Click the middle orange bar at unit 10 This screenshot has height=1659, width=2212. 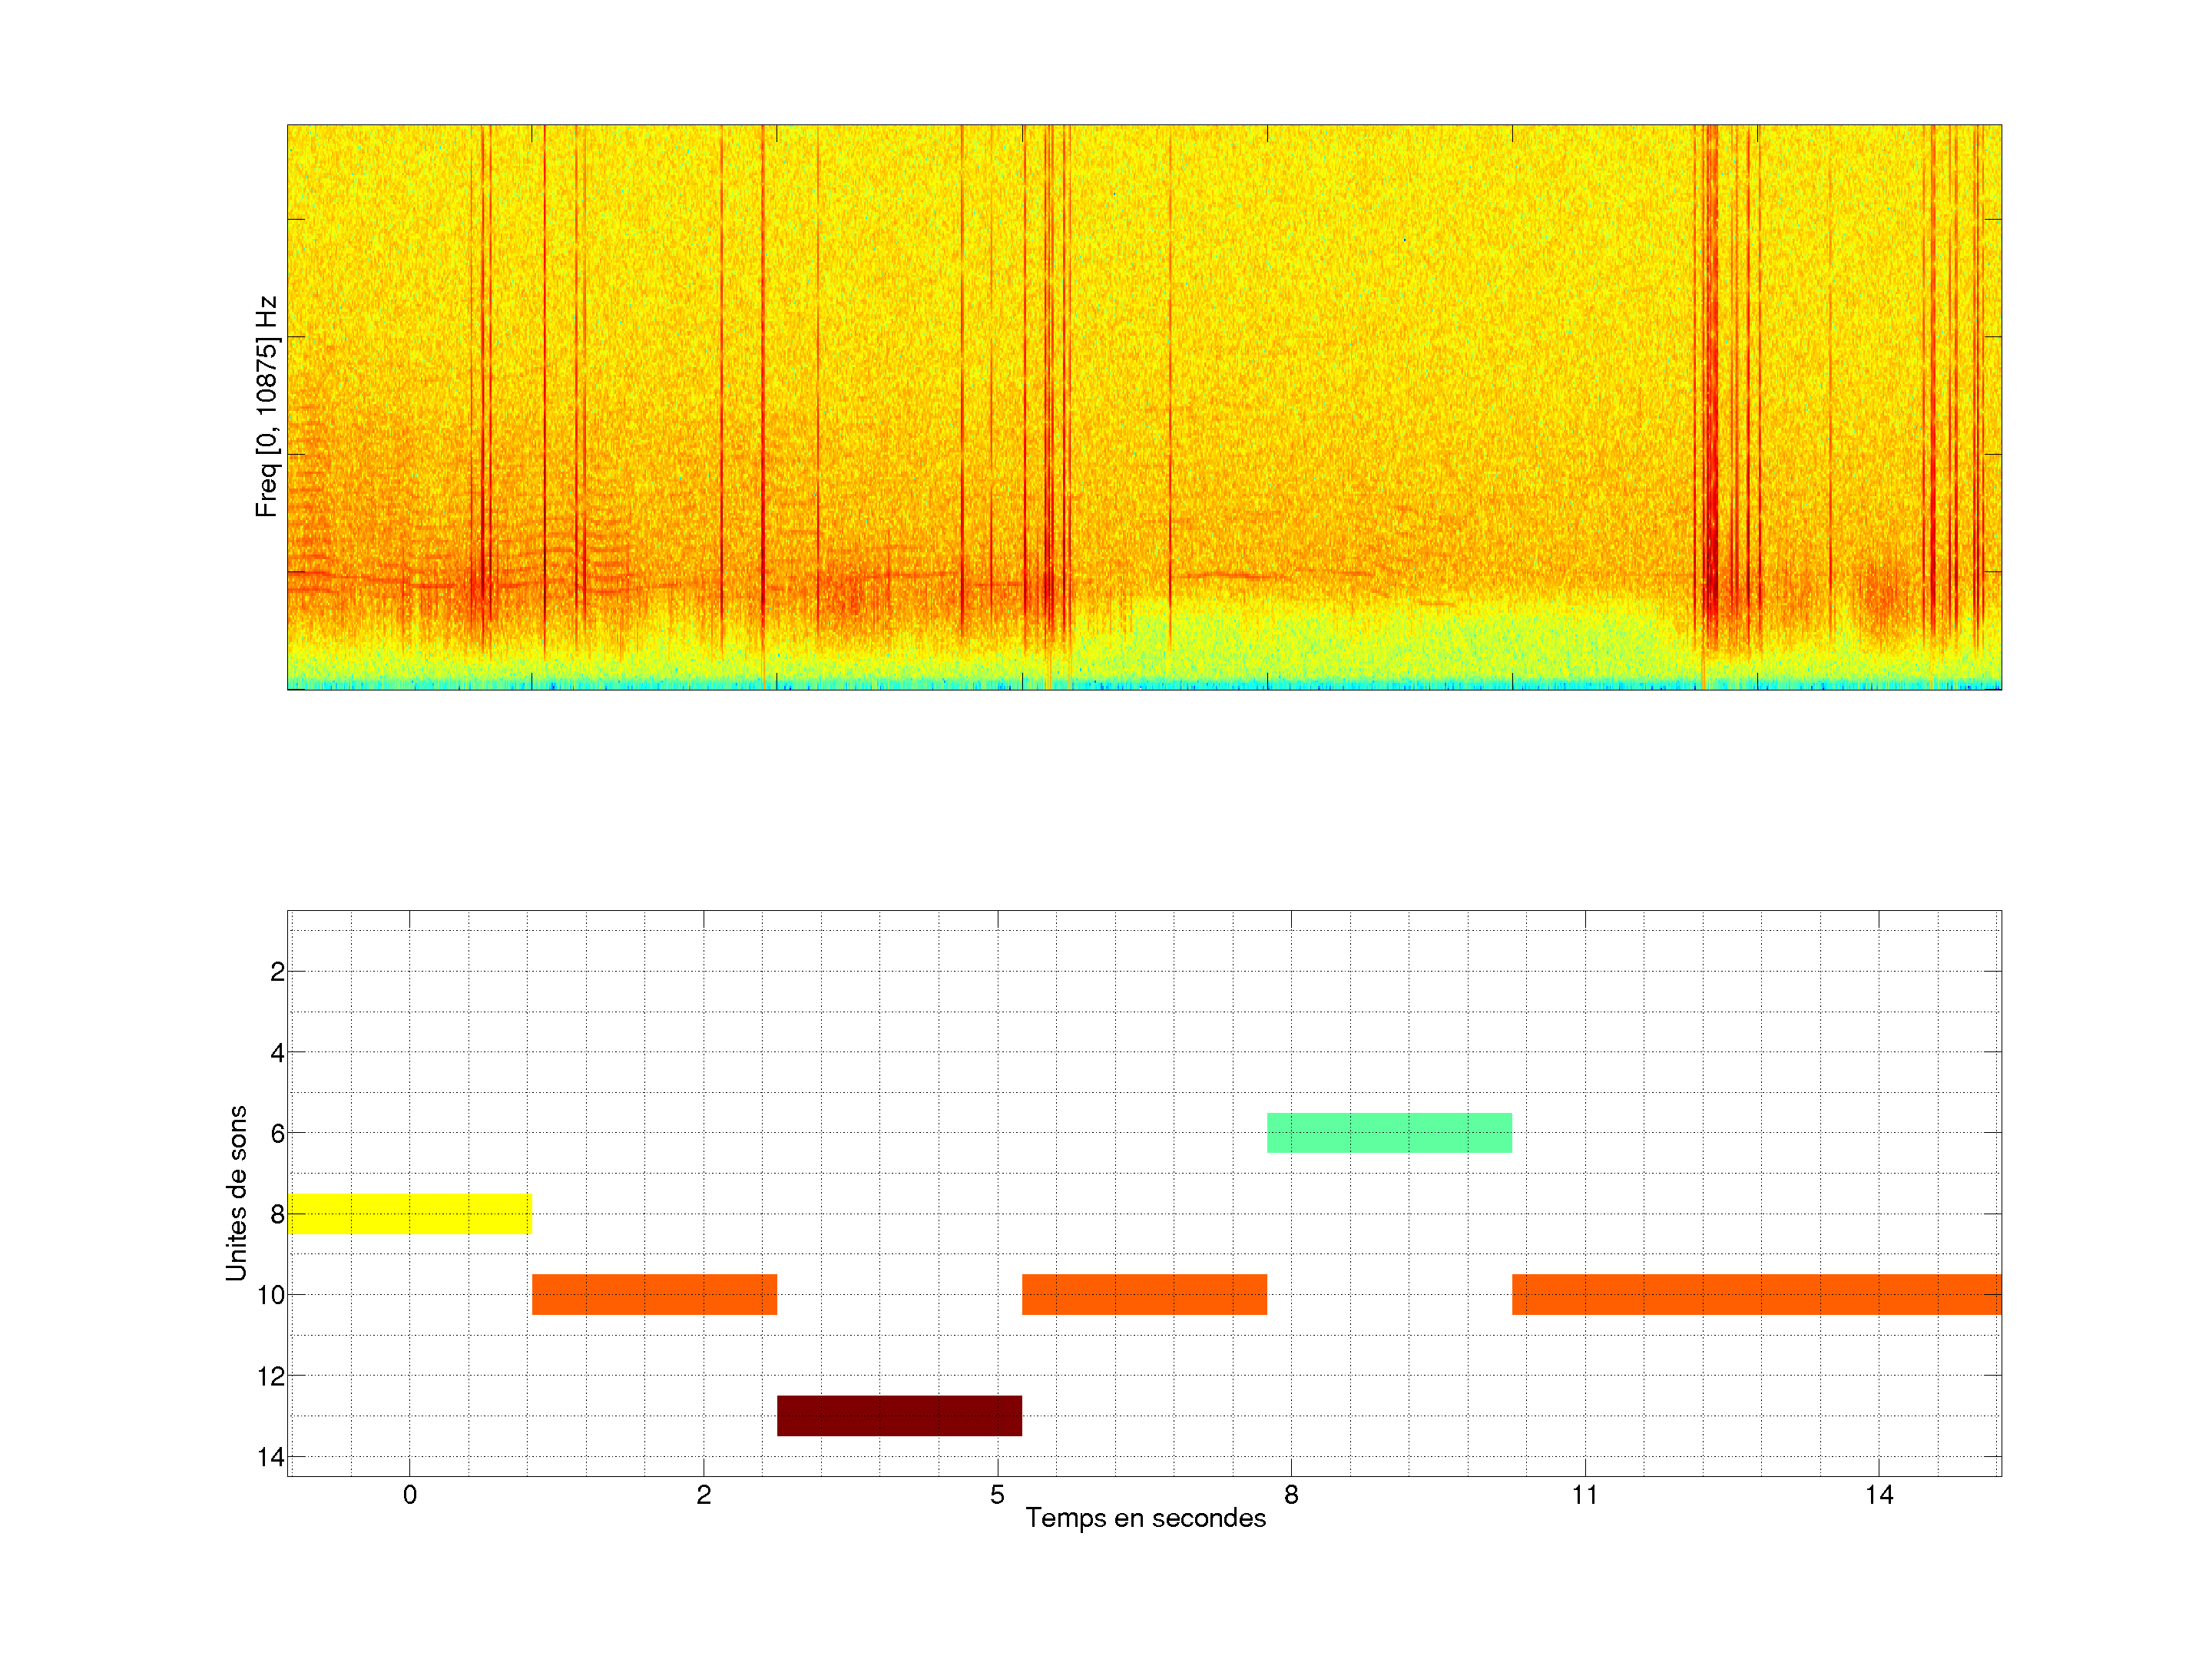click(1144, 1294)
